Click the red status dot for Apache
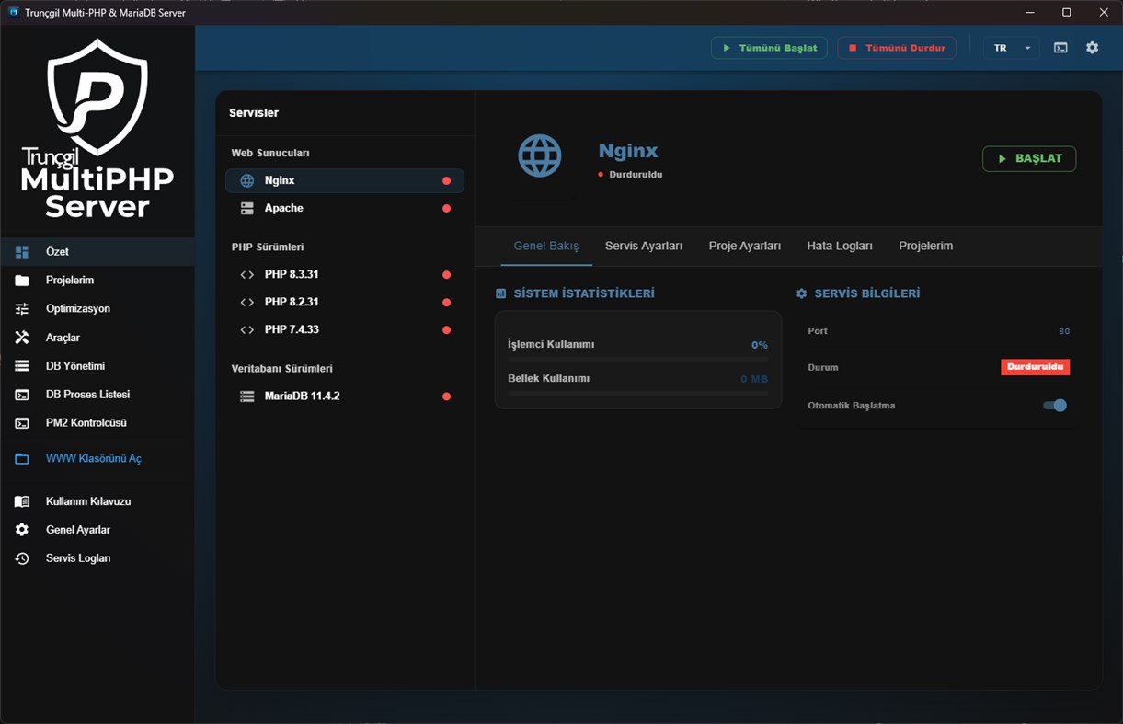1123x724 pixels. 446,209
